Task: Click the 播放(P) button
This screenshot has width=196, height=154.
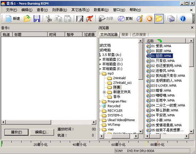Action: pyautogui.click(x=16, y=132)
